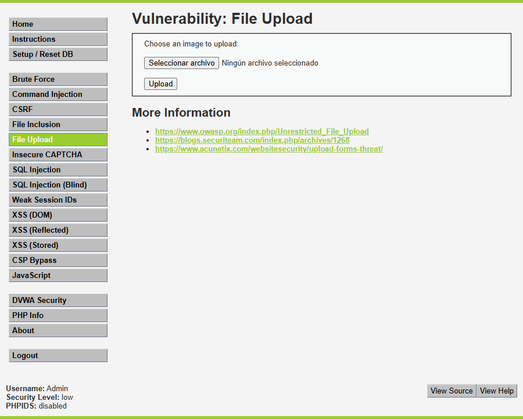Viewport: 523px width, 419px height.
Task: Select CSP Bypass in sidebar
Action: pos(58,260)
